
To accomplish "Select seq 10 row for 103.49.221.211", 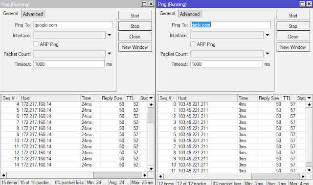I will (x=232, y=164).
